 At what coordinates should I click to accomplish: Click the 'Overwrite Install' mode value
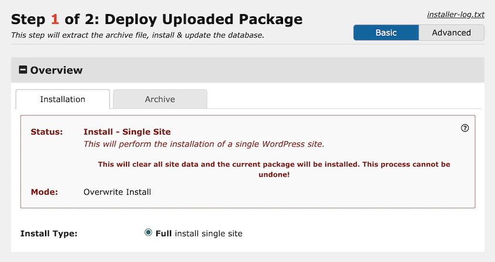point(117,192)
